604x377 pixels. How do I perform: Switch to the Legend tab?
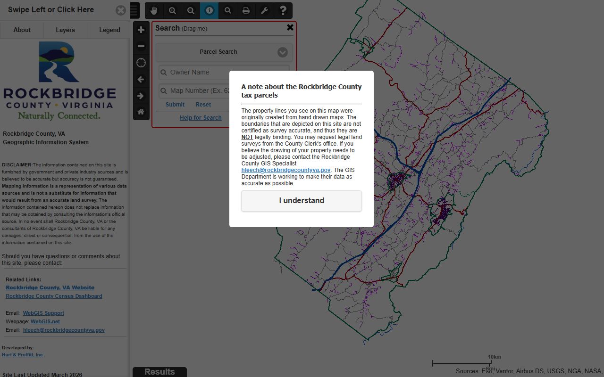[x=109, y=30]
